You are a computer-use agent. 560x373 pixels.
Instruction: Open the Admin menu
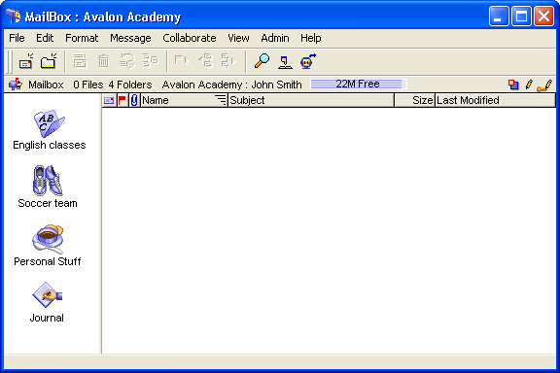[x=275, y=38]
